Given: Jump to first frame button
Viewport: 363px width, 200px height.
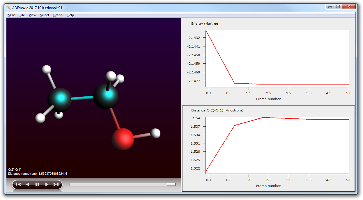Looking at the screenshot, I should pos(18,184).
